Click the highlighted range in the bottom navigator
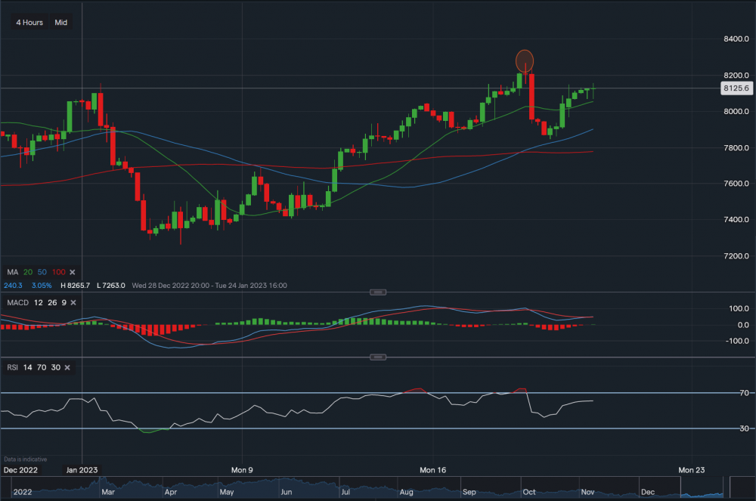The image size is (756, 501). pyautogui.click(x=702, y=487)
